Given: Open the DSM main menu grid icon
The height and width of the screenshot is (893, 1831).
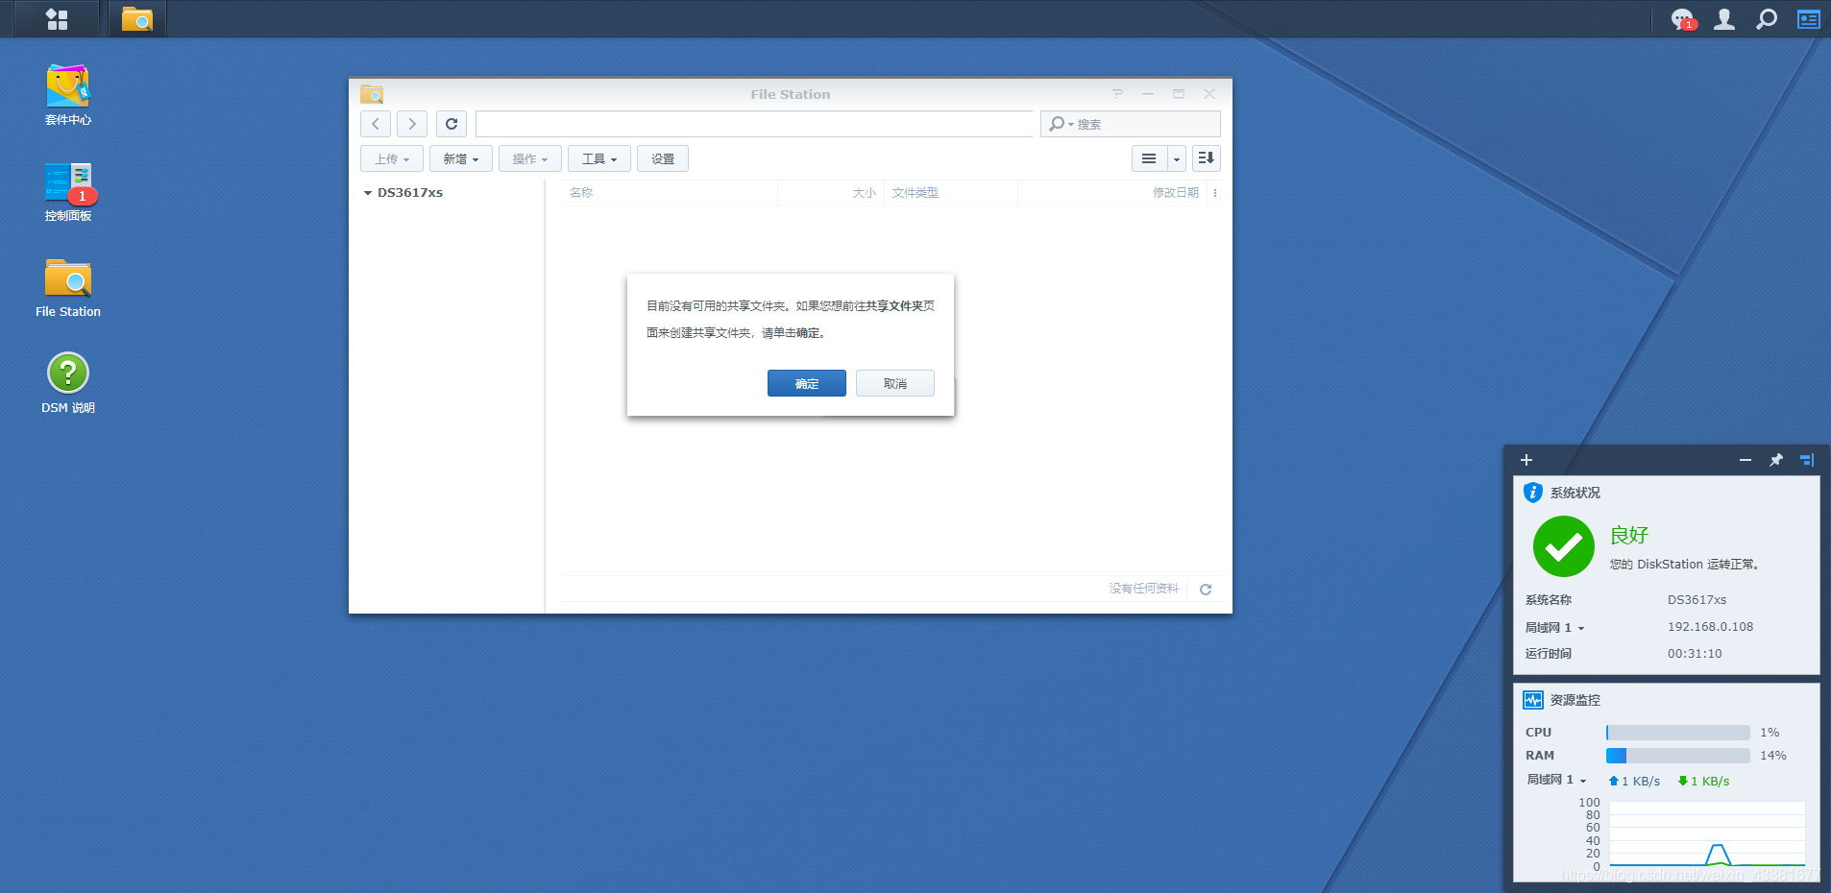Looking at the screenshot, I should [57, 19].
